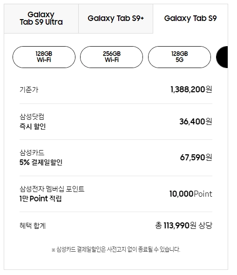This screenshot has height=275, width=237.
Task: Click the 삼성카드 결제일할인 footnote notice
Action: 116,249
